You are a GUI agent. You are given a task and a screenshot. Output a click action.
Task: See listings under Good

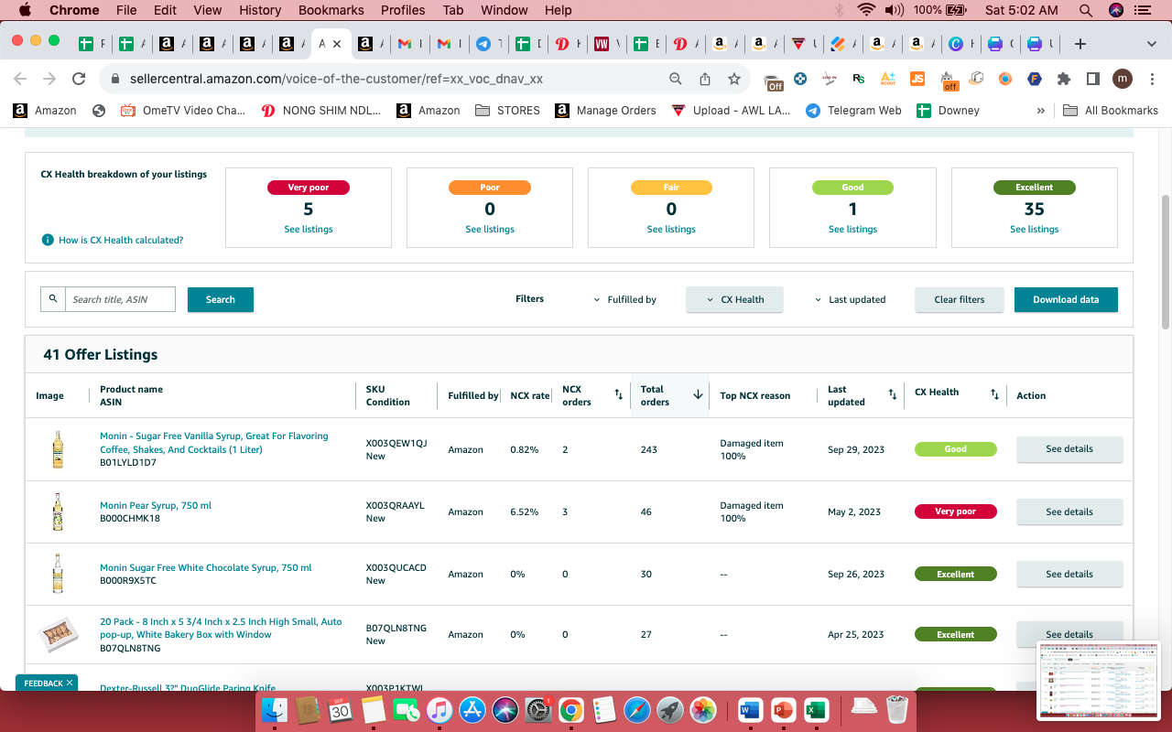click(853, 229)
